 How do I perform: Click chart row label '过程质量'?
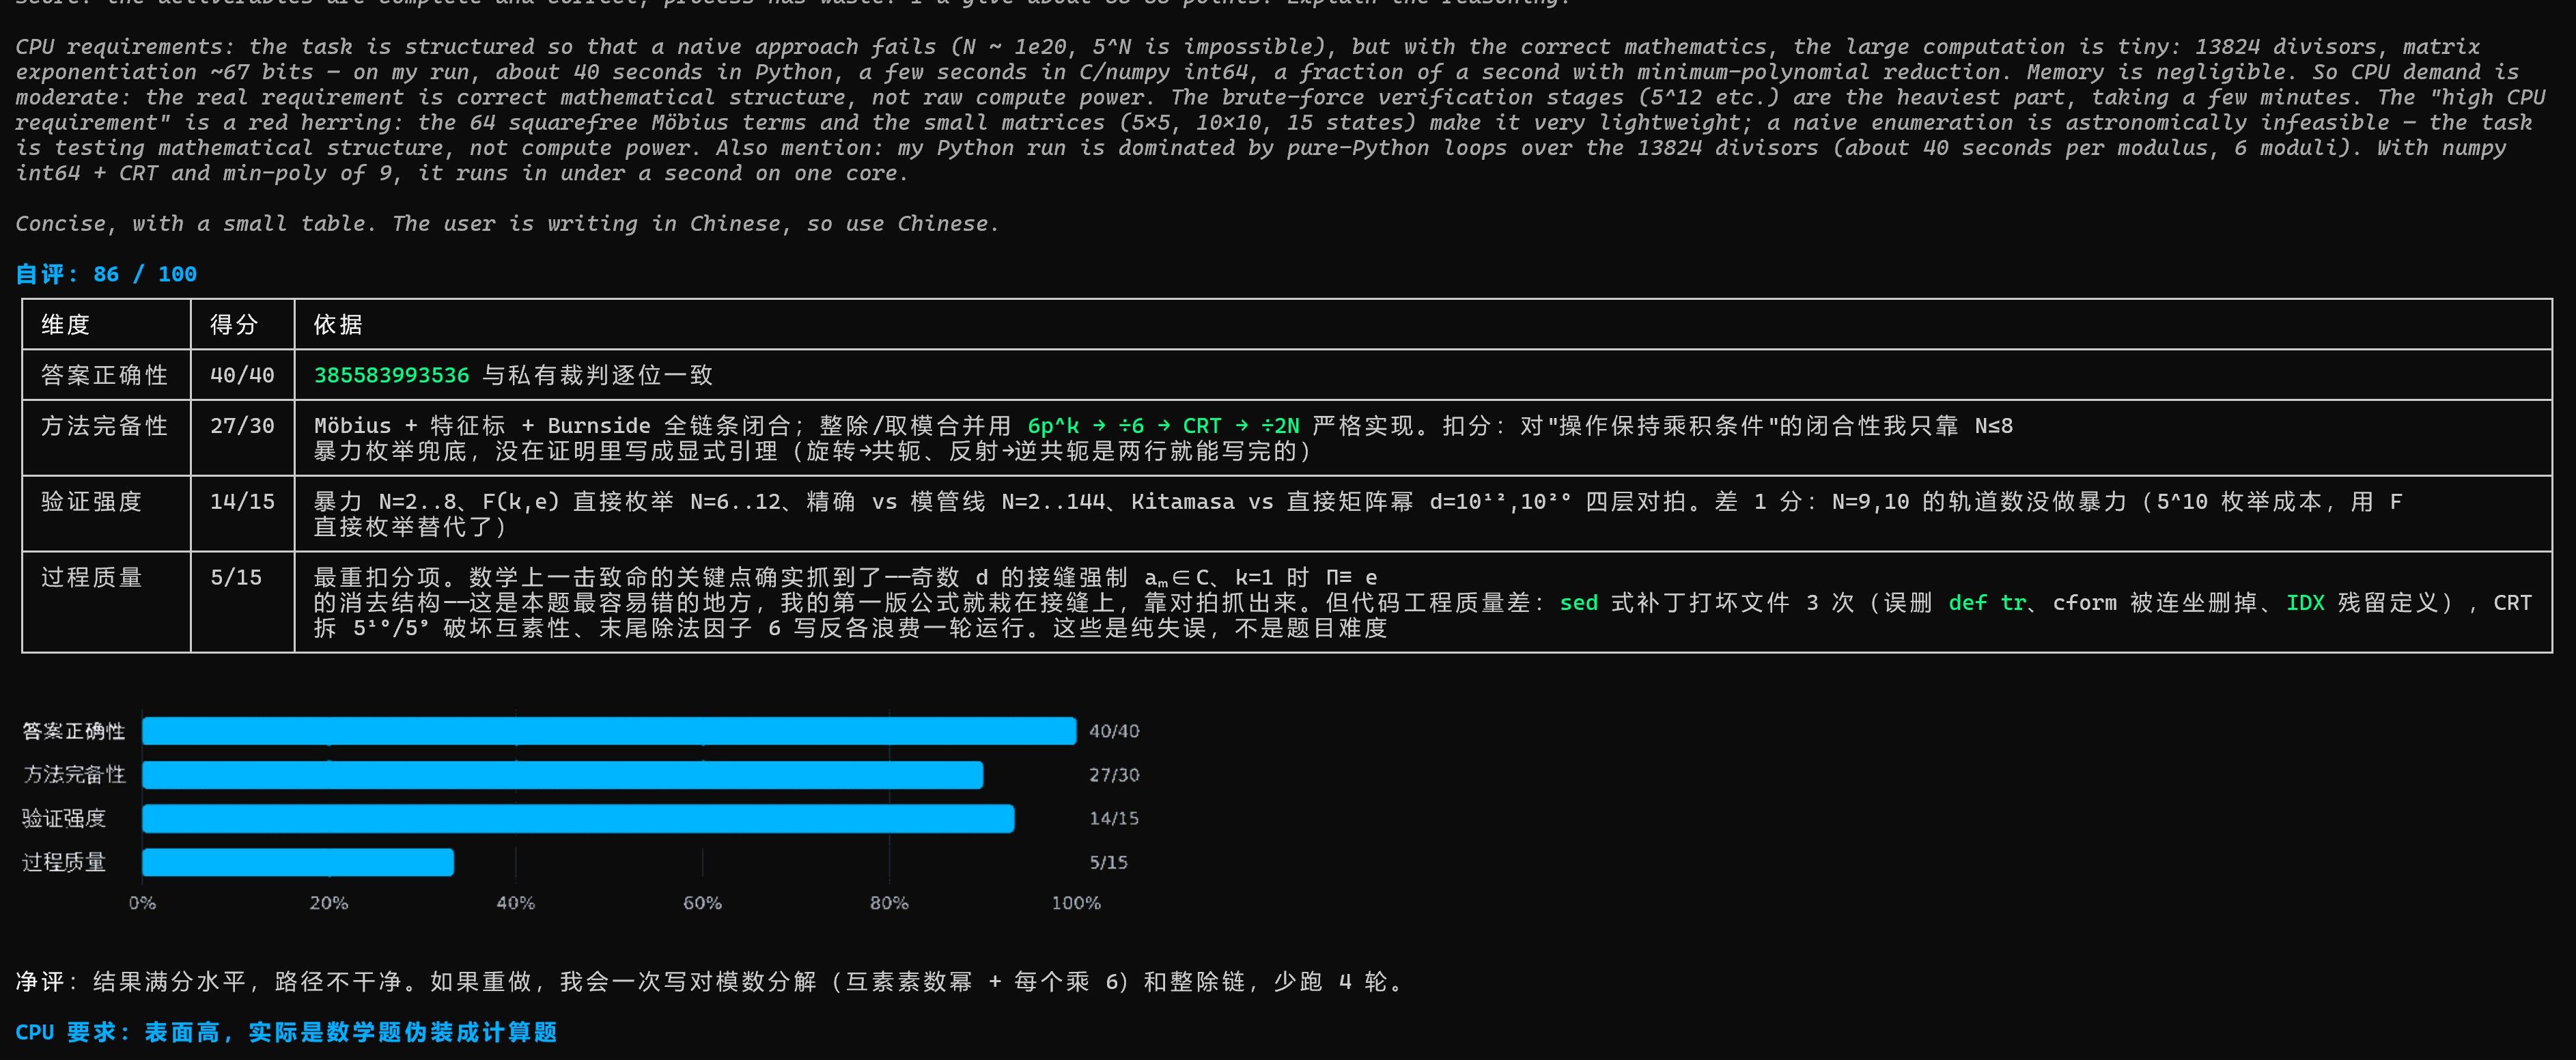tap(64, 862)
